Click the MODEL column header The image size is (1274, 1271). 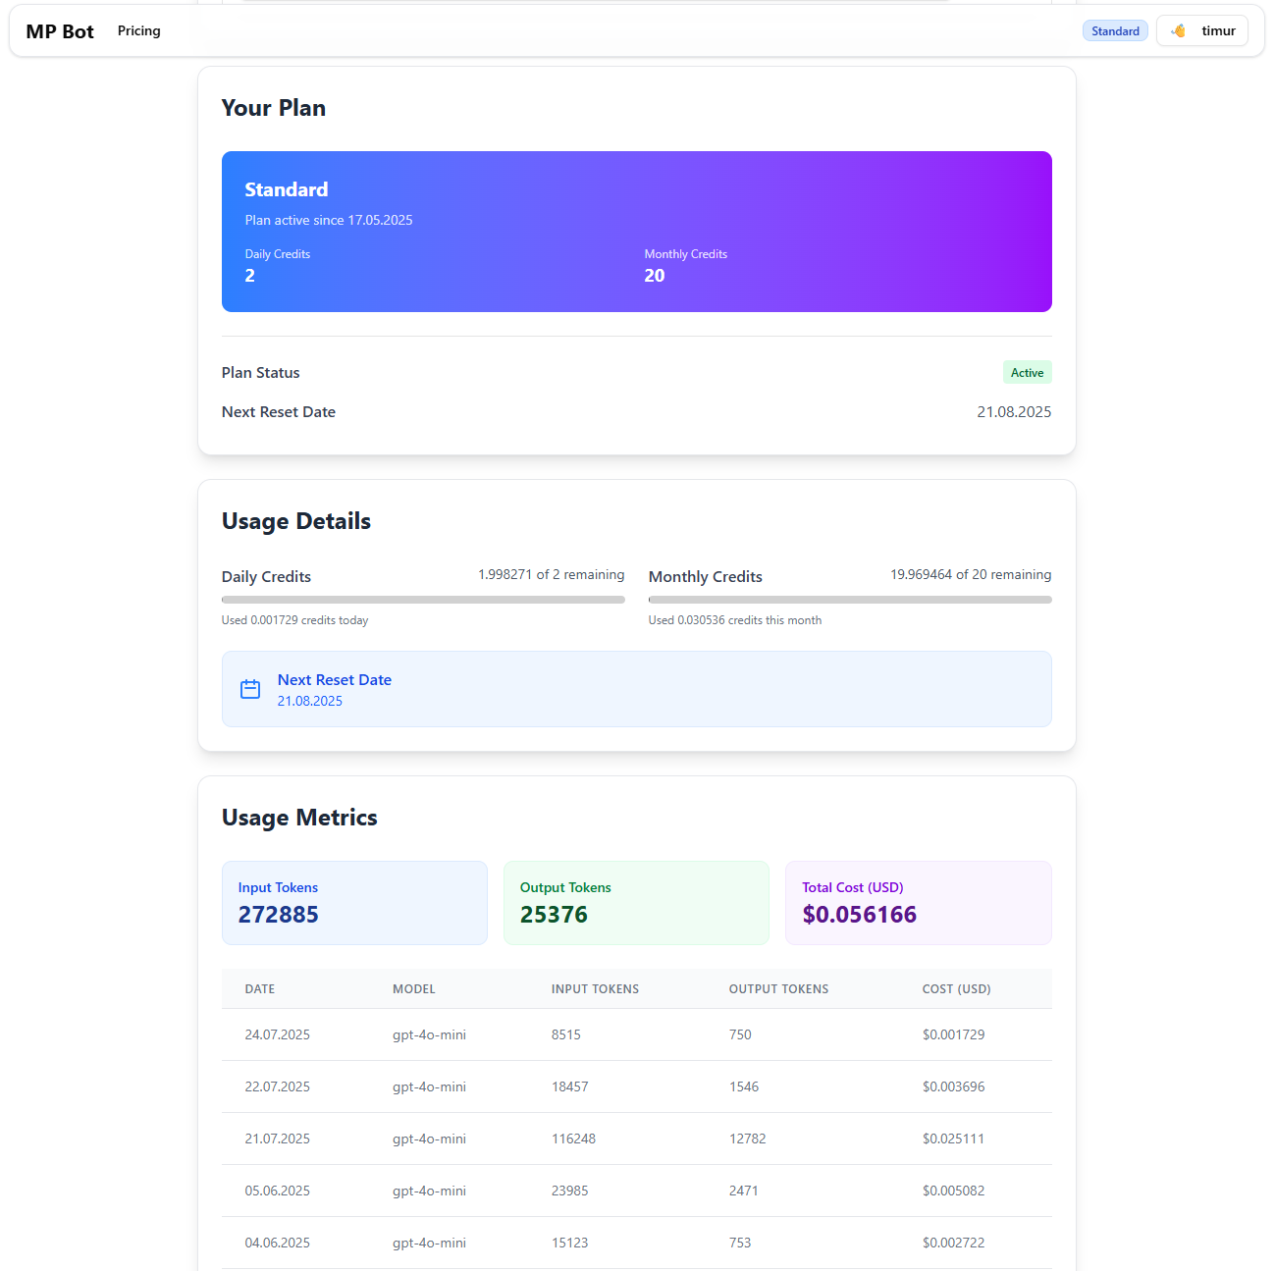pos(414,989)
